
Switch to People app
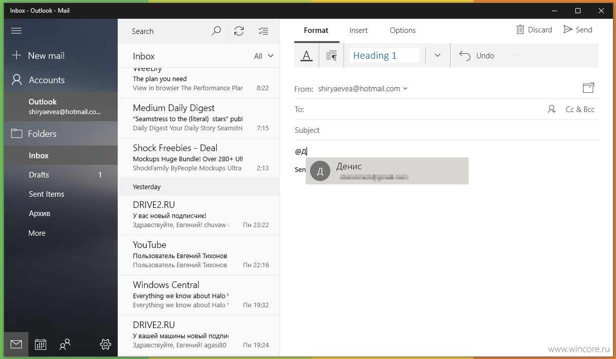(x=65, y=345)
